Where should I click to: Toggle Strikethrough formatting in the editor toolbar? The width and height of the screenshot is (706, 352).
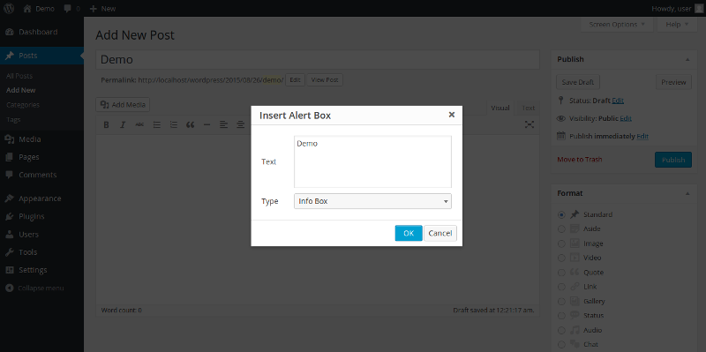[139, 124]
